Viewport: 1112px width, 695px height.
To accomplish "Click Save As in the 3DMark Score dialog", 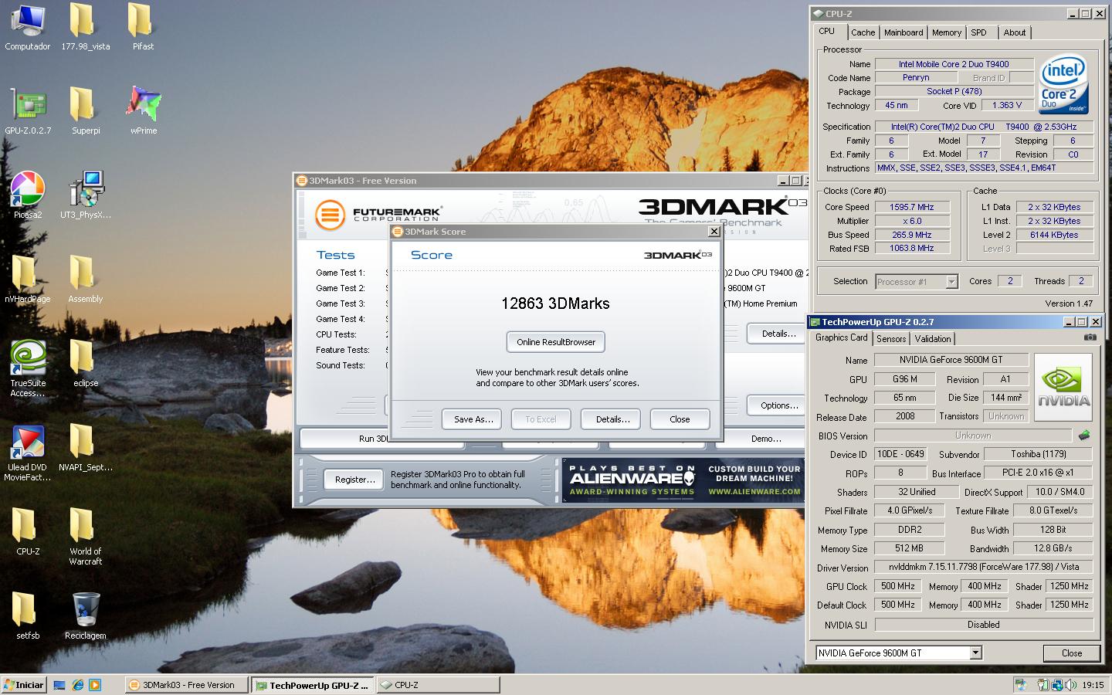I will (x=473, y=419).
